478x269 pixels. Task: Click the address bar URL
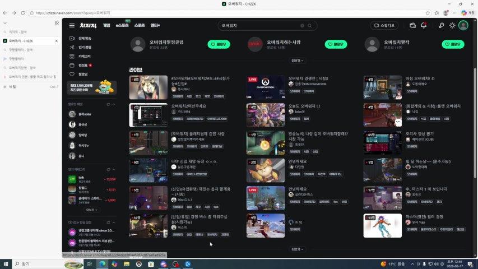(73, 13)
